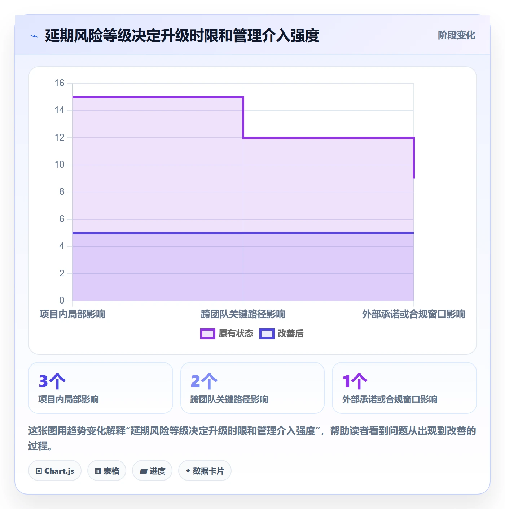The image size is (505, 509).
Task: Click the title 延期风险等级决定升级时限和管理介入强度
Action: [x=182, y=36]
